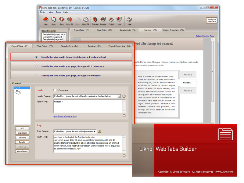Save the project using the Save icon
The image size is (244, 183).
(61, 19)
